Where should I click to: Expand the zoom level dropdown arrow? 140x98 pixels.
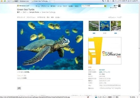coord(137,97)
